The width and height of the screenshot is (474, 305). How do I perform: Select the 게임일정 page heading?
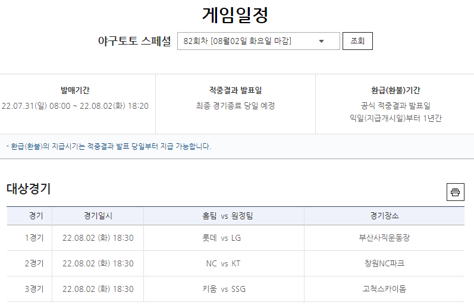click(235, 15)
